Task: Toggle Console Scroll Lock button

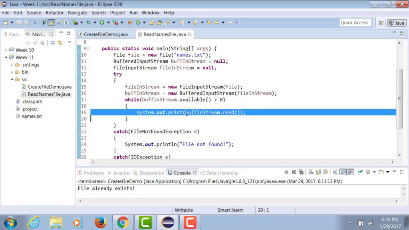Action: tap(318, 172)
